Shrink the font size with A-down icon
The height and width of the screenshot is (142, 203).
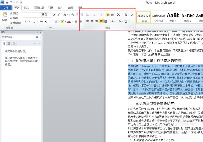[59, 15]
